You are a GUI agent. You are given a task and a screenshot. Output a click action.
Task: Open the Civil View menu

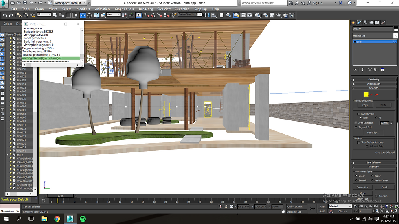click(164, 9)
